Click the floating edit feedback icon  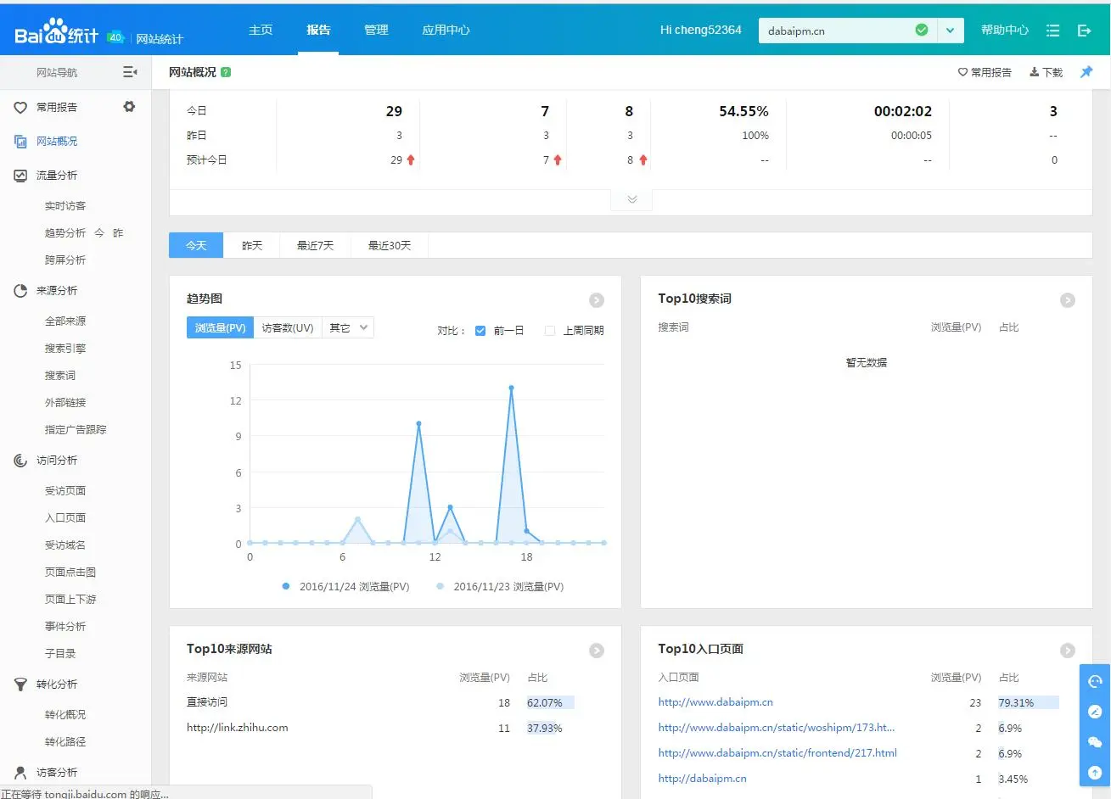(1095, 712)
